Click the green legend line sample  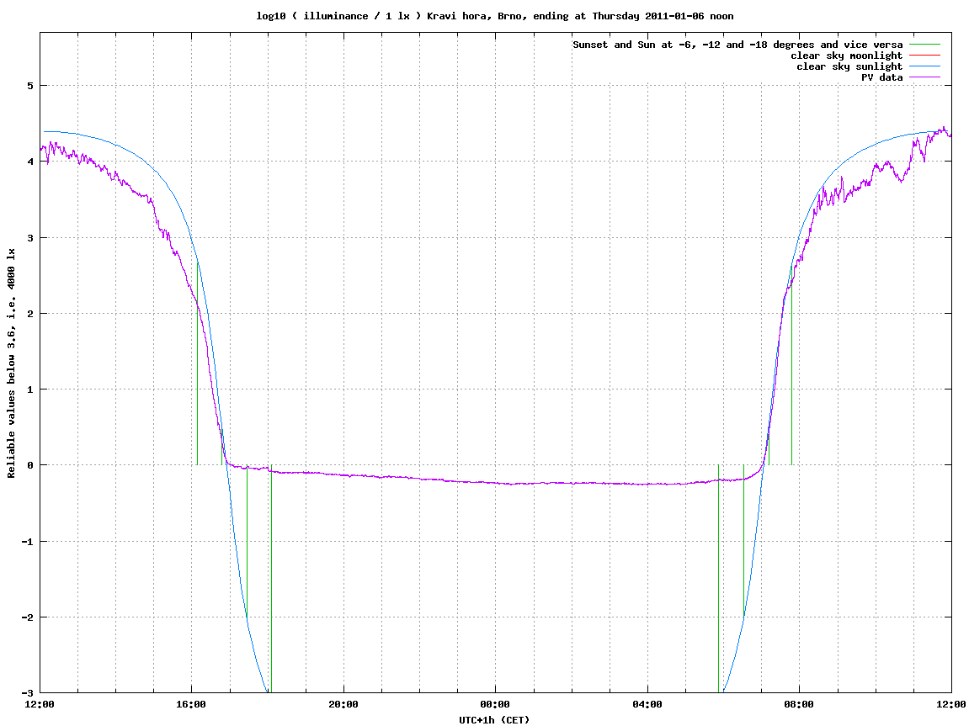point(924,45)
